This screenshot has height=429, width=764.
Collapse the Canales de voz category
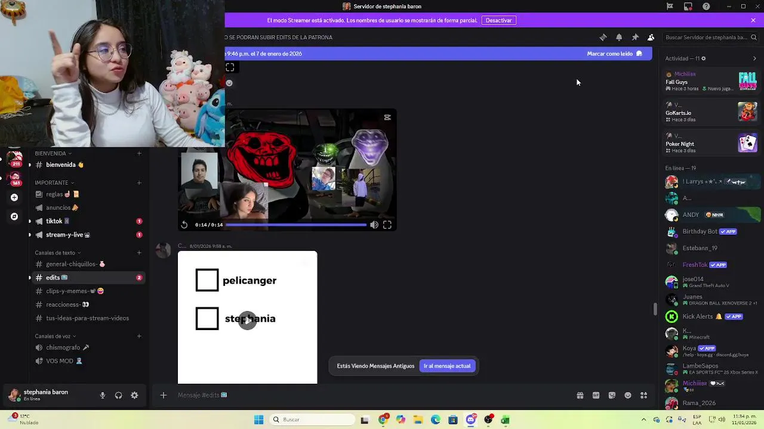(56, 336)
